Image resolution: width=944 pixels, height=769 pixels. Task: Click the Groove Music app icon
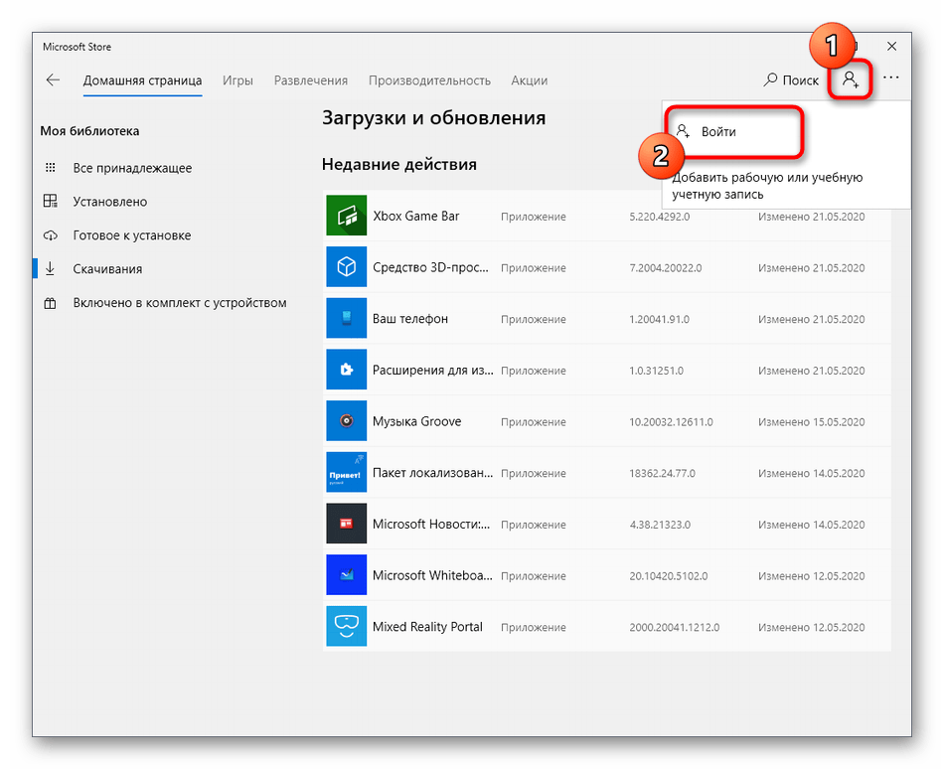(346, 421)
